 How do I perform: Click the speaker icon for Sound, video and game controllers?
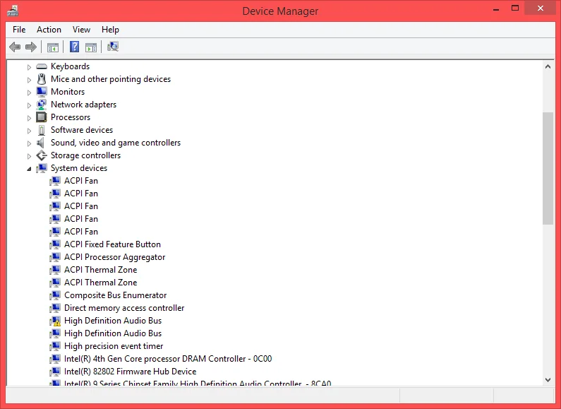(x=41, y=143)
